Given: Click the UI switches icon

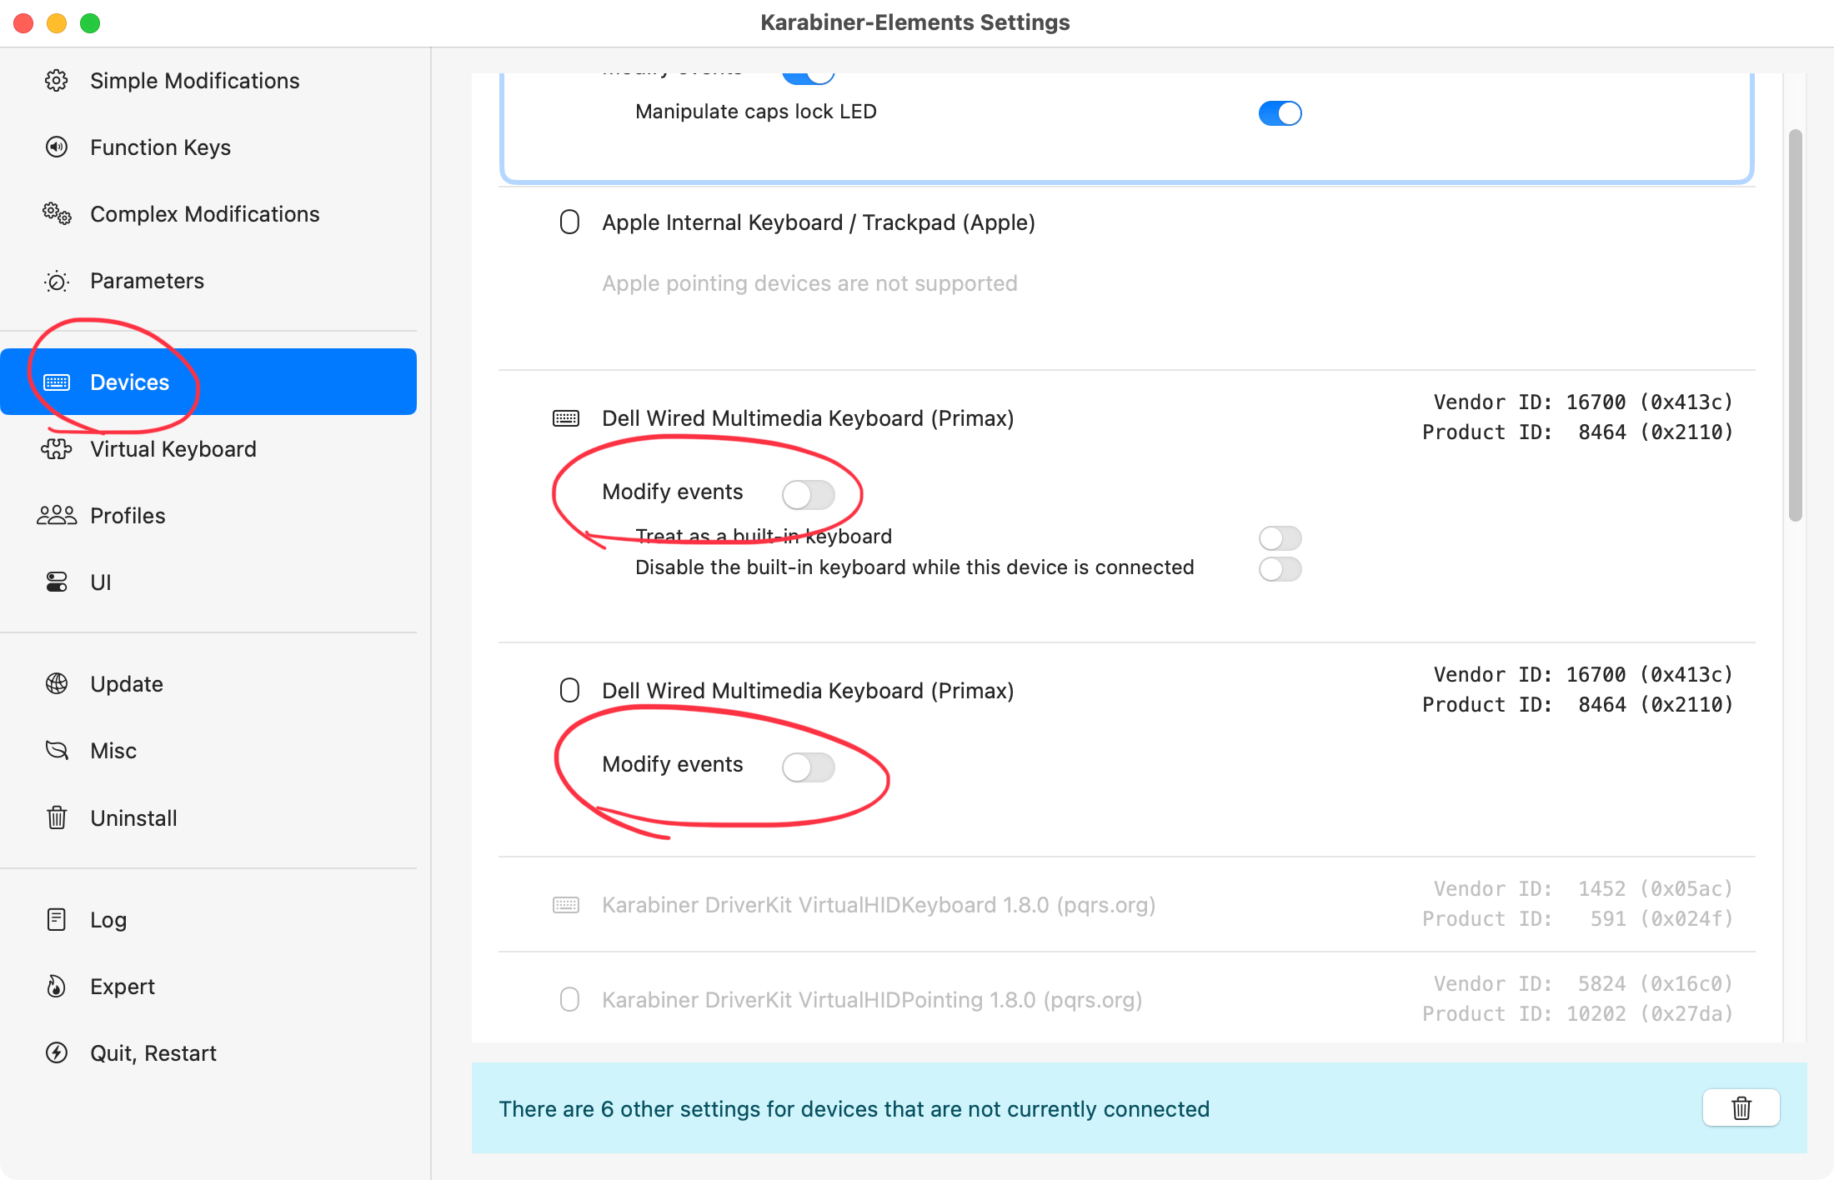Looking at the screenshot, I should (x=57, y=582).
